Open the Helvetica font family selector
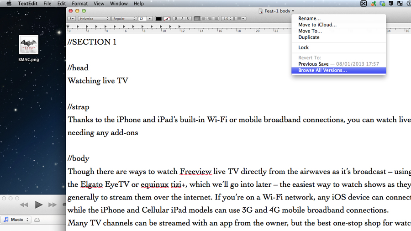The image size is (411, 231). click(x=94, y=19)
